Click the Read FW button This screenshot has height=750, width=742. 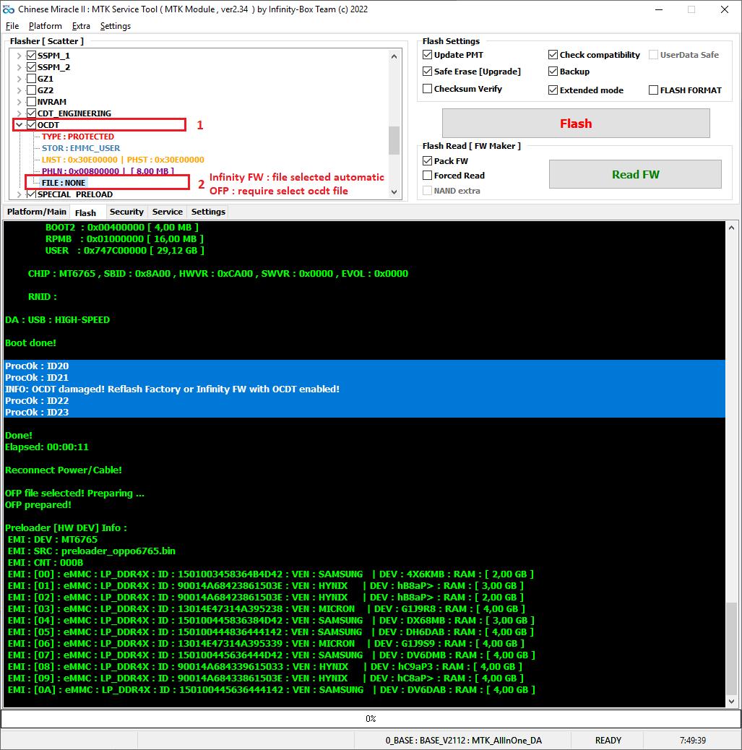point(635,174)
